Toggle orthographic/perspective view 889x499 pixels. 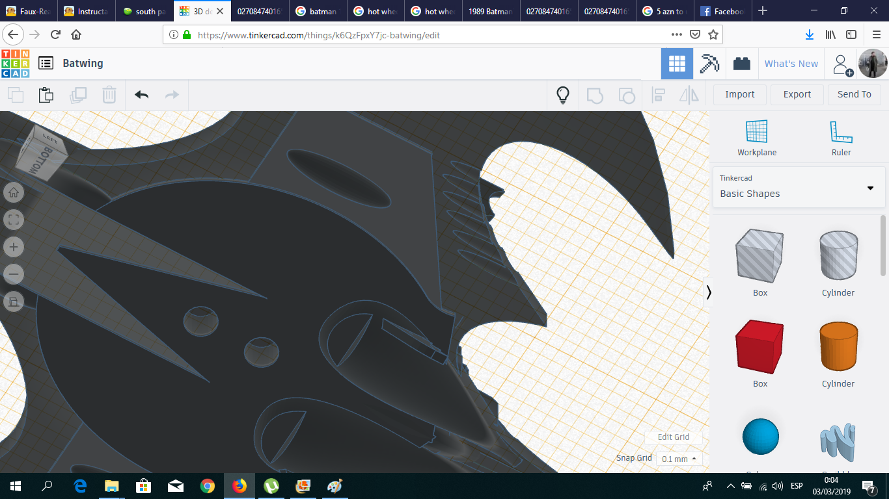(x=14, y=301)
